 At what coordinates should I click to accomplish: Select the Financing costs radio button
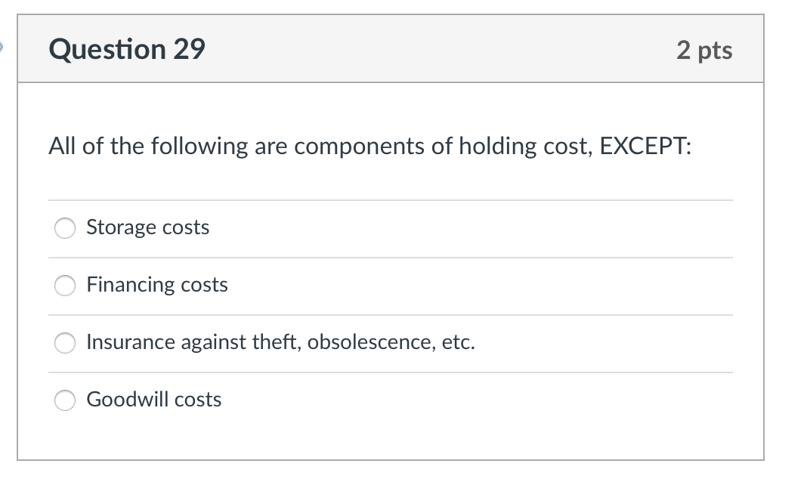(x=64, y=286)
